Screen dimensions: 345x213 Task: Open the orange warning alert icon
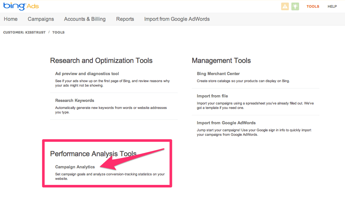(285, 6)
